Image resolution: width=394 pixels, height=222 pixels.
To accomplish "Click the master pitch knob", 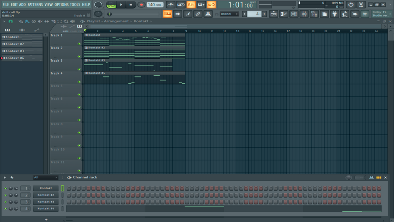I will pyautogui.click(x=98, y=14).
